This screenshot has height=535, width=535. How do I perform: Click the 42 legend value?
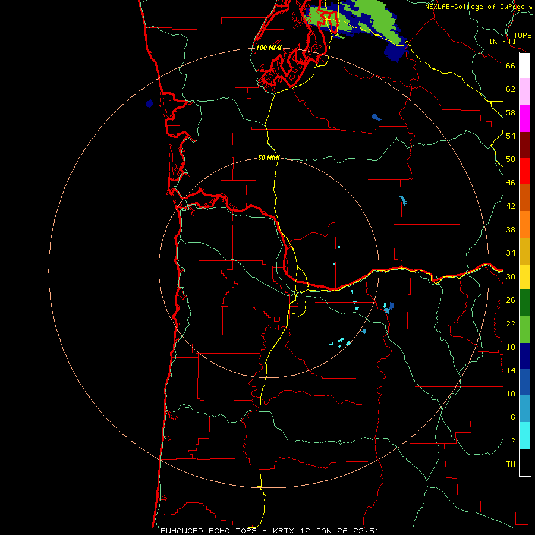pos(511,206)
